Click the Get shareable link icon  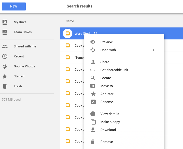tap(93, 70)
